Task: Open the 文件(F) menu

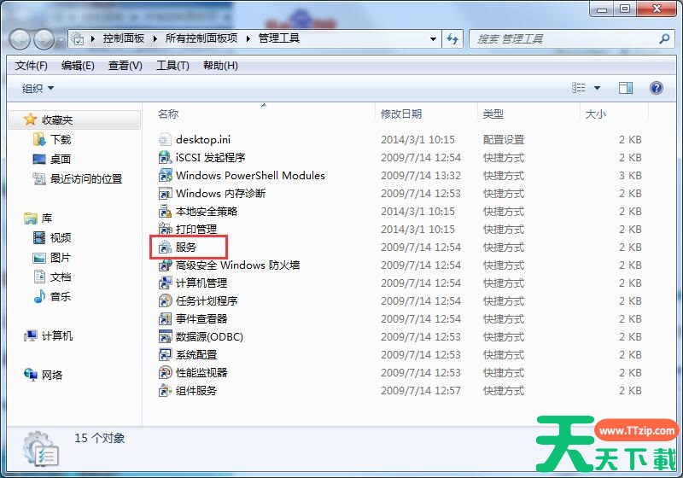Action: click(x=32, y=66)
